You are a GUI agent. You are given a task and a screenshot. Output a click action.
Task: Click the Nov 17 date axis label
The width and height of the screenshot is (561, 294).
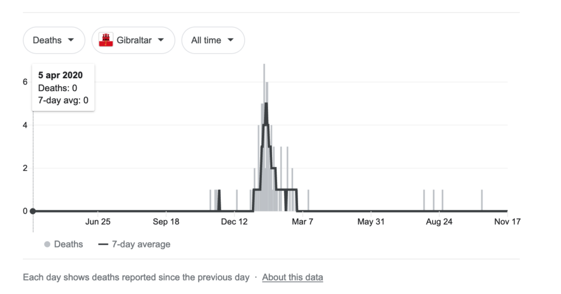507,222
